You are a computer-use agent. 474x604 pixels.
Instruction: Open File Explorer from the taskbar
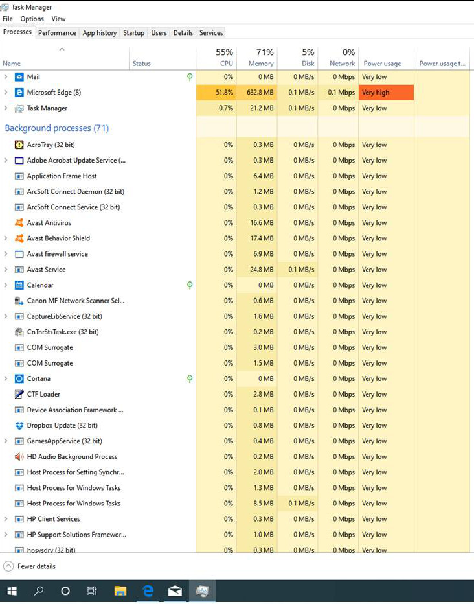click(120, 591)
